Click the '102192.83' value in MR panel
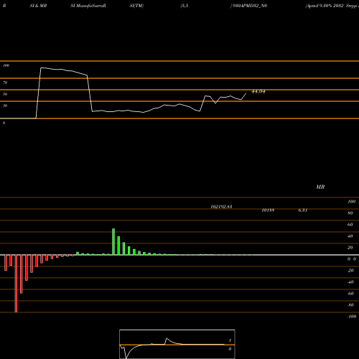Screen dimensions: 359x359 click(x=221, y=207)
